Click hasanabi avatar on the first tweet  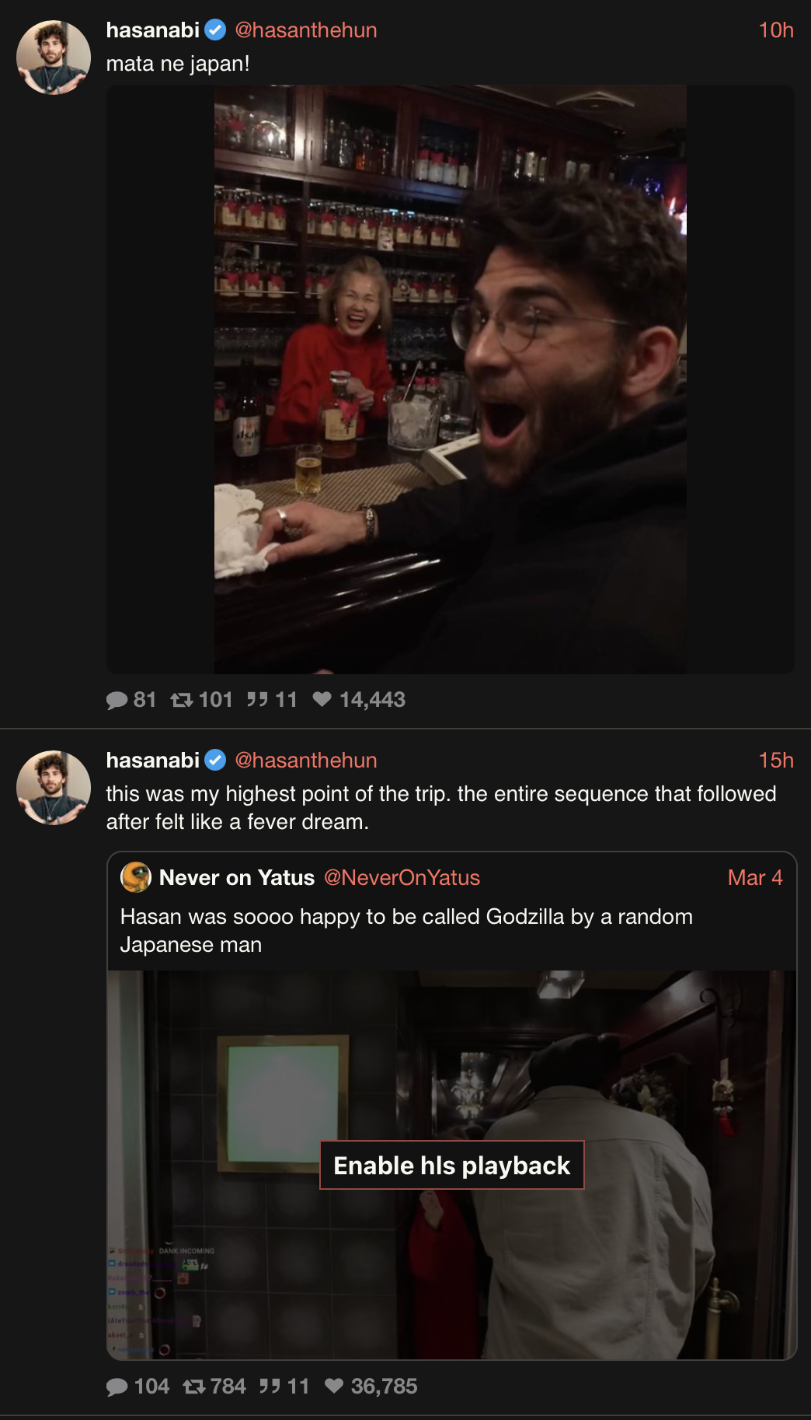[54, 58]
